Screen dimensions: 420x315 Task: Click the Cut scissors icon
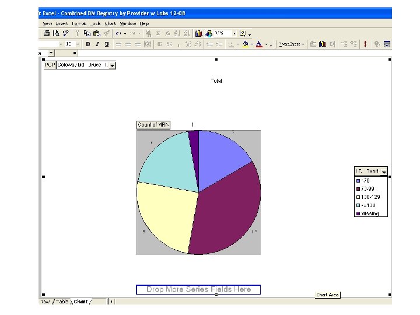point(78,33)
